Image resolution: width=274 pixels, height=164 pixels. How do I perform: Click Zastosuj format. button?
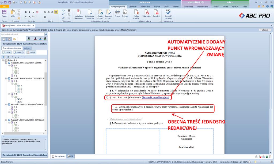(x=108, y=14)
